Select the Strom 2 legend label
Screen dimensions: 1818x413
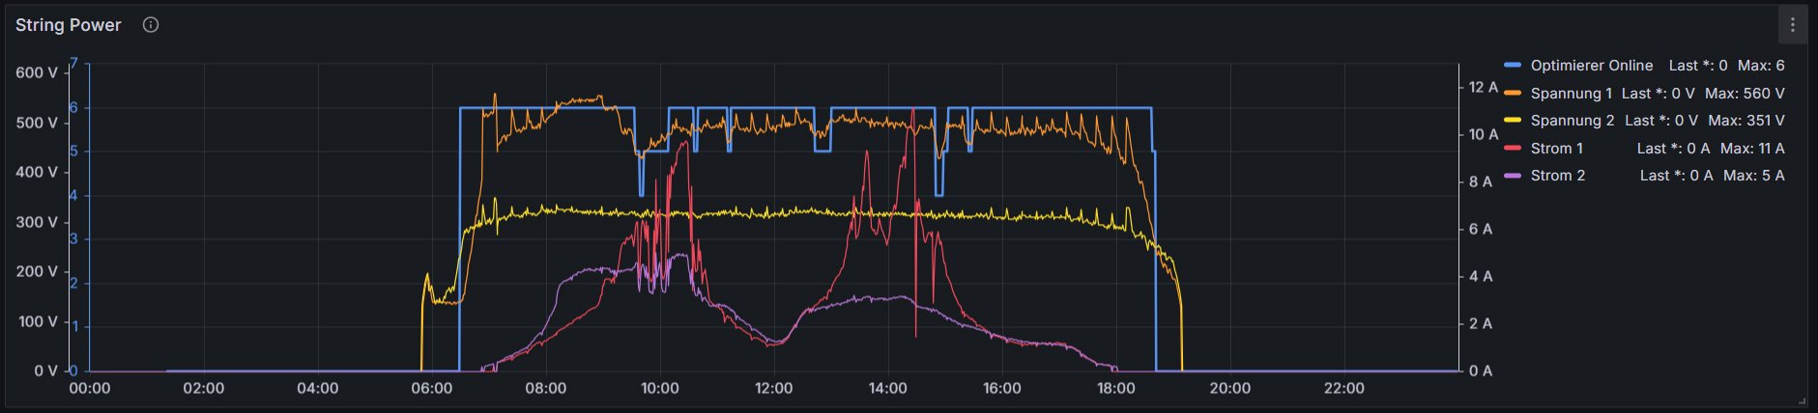(1557, 176)
